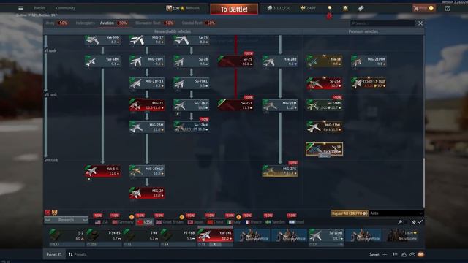Select the MiG-21F-13 aircraft
468x263 pixels.
point(147,83)
